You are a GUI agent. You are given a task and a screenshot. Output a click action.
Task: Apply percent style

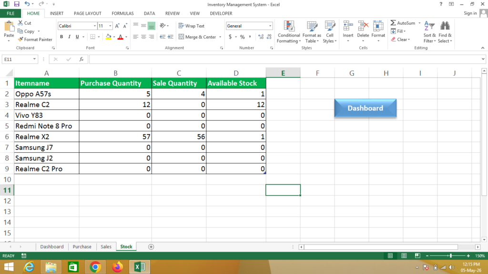pyautogui.click(x=242, y=37)
